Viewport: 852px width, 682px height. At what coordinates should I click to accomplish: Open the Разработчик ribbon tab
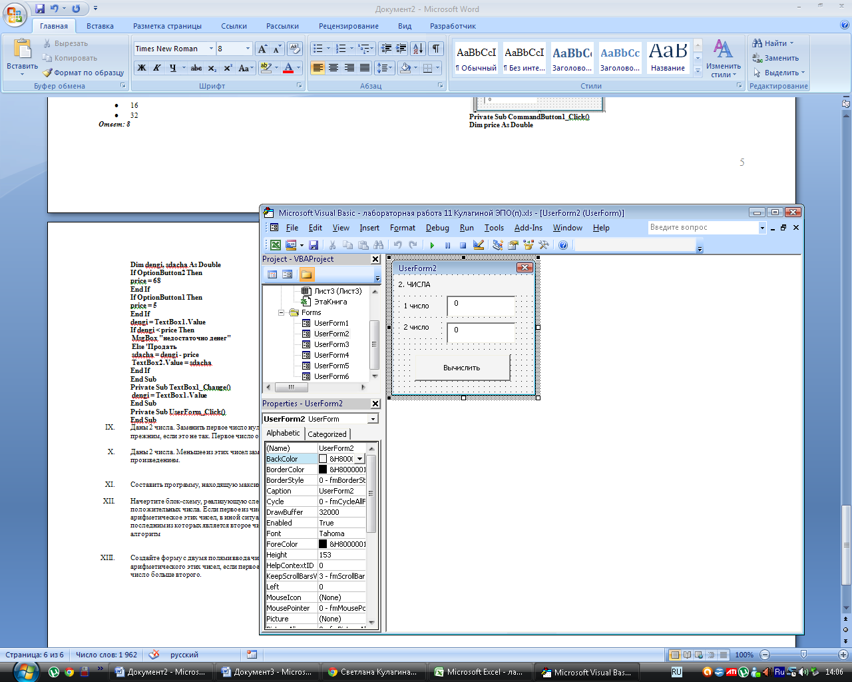tap(453, 26)
